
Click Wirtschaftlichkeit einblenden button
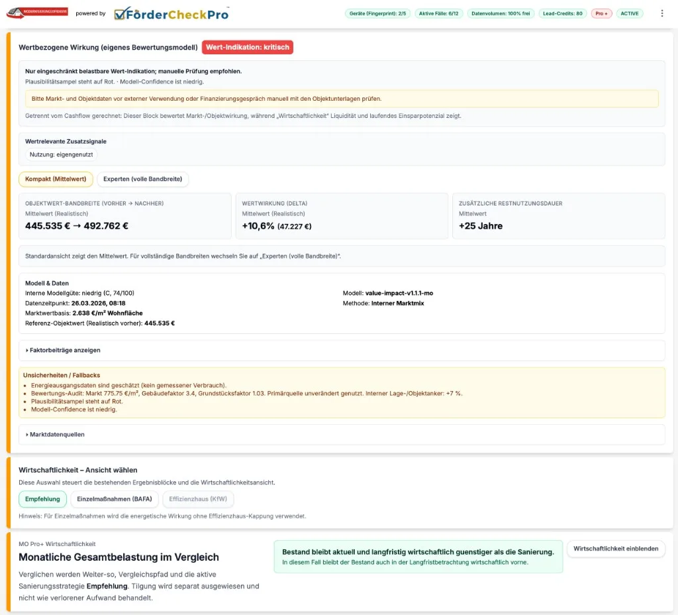[x=616, y=549]
